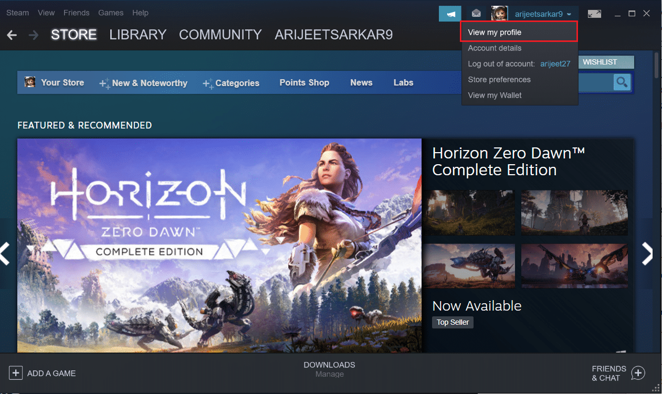Select View my Wallet option
662x394 pixels.
pyautogui.click(x=520, y=95)
